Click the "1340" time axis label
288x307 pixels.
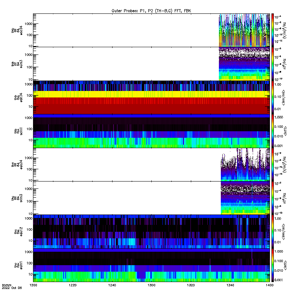(x=230, y=285)
